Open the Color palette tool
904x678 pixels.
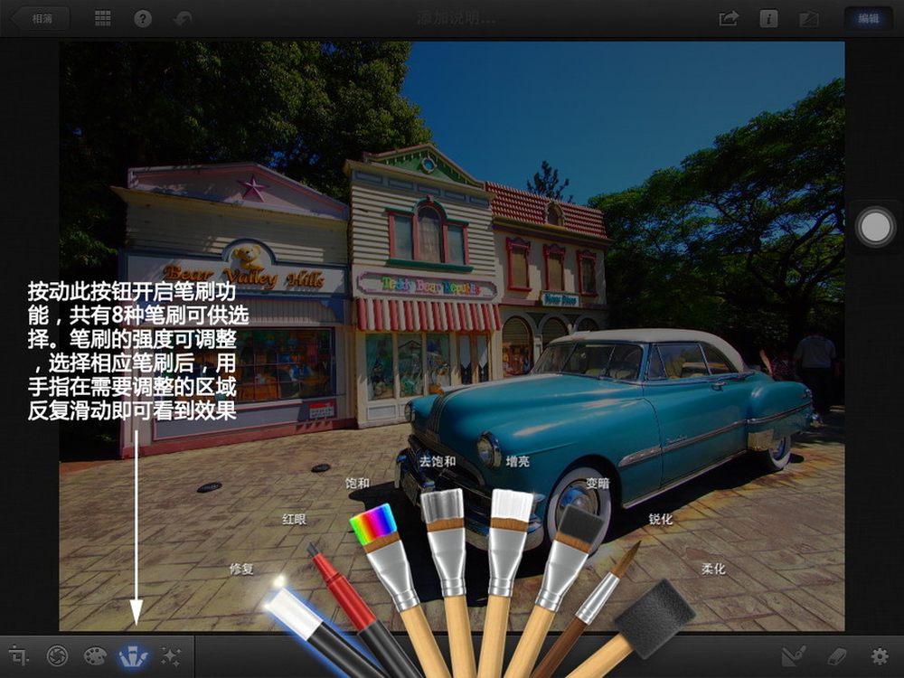point(95,656)
